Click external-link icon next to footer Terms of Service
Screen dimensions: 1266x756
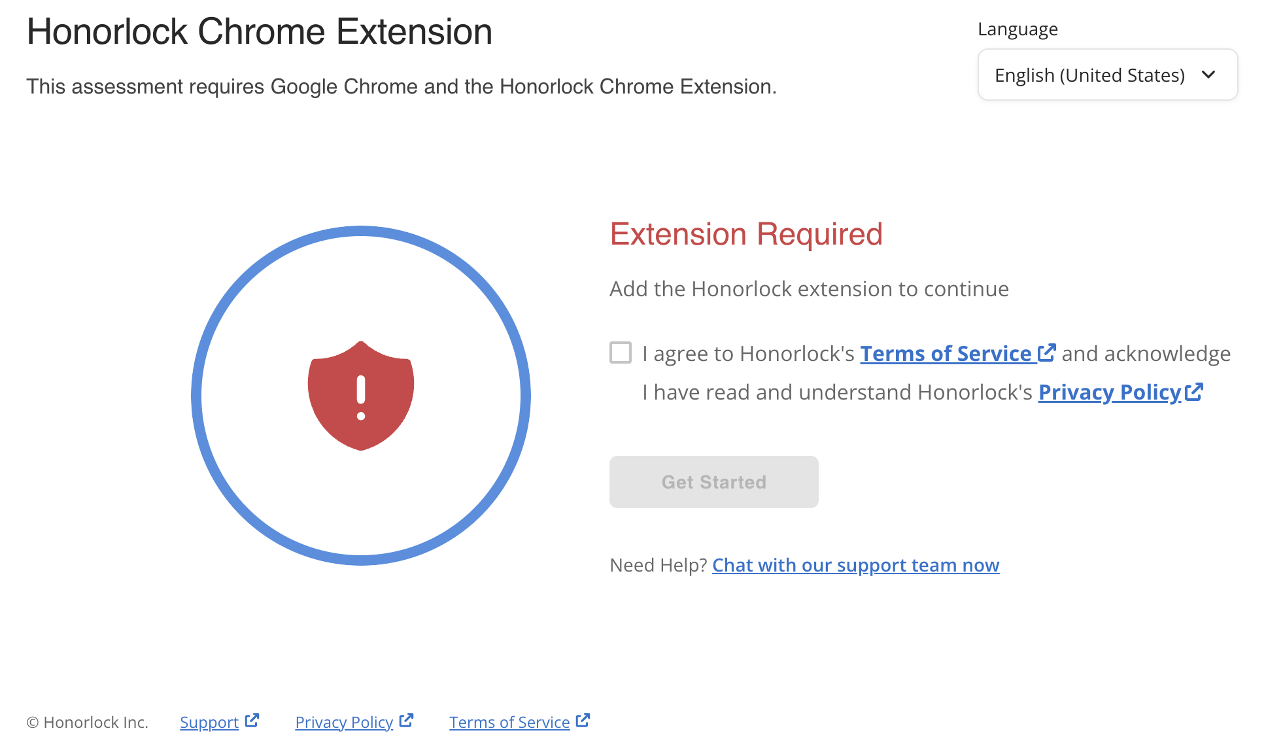click(x=583, y=721)
